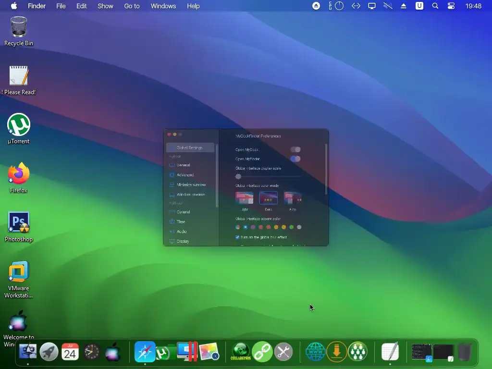The width and height of the screenshot is (492, 369).
Task: Open the Show menu
Action: (x=105, y=6)
